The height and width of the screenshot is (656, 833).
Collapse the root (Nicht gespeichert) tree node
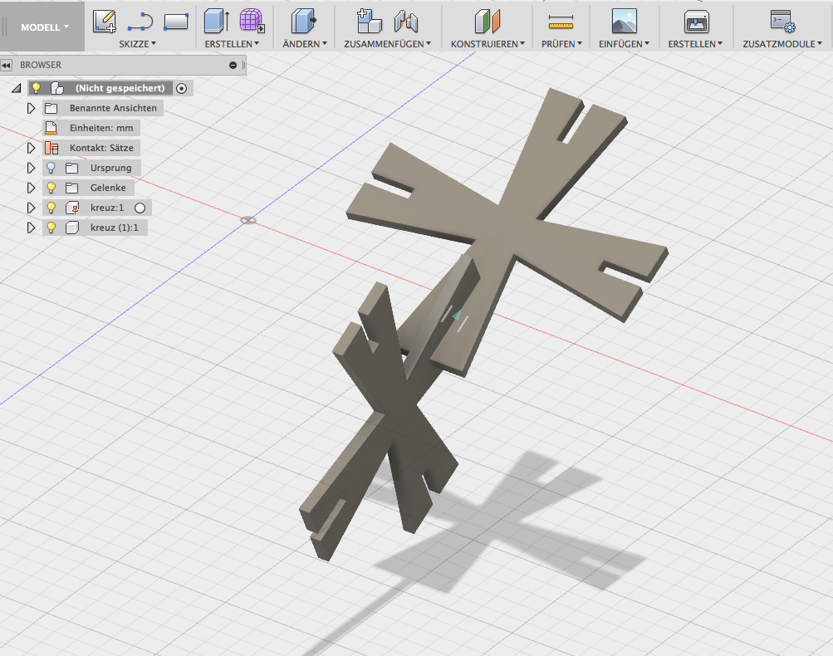tap(17, 88)
